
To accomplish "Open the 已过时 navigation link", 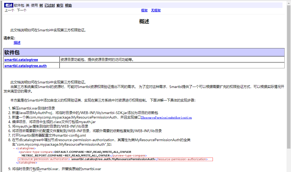I will click(x=49, y=5).
